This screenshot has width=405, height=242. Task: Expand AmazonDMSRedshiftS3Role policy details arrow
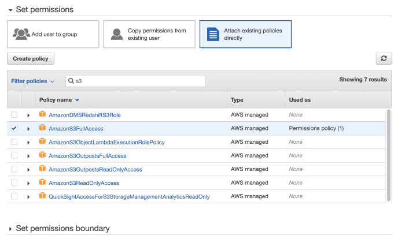click(x=28, y=115)
